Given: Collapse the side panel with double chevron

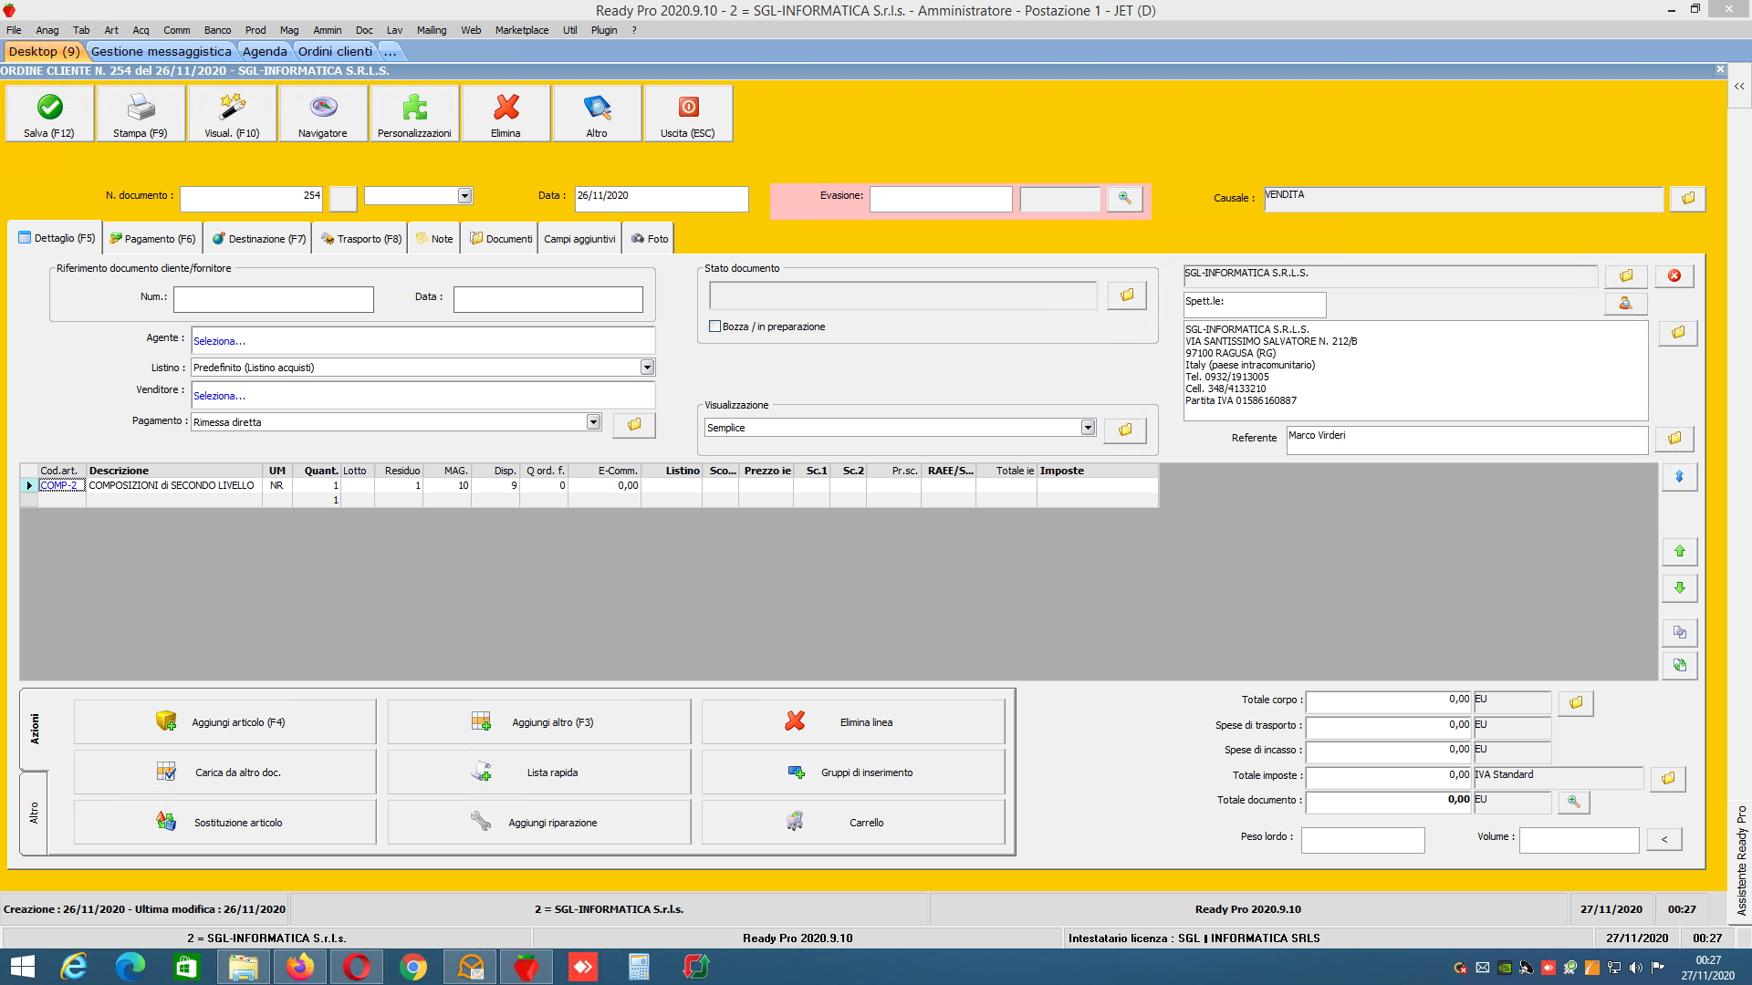Looking at the screenshot, I should tap(1739, 87).
